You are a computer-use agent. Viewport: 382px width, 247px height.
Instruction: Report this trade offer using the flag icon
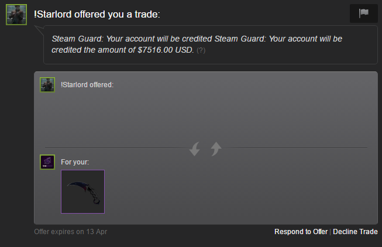click(364, 13)
